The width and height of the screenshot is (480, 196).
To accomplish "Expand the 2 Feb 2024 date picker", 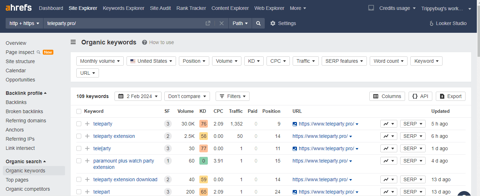I will click(x=138, y=96).
